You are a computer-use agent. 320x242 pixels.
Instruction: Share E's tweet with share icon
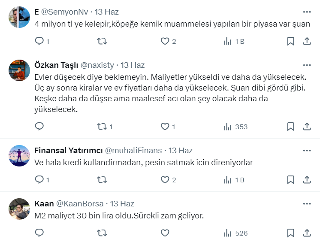[x=307, y=41]
